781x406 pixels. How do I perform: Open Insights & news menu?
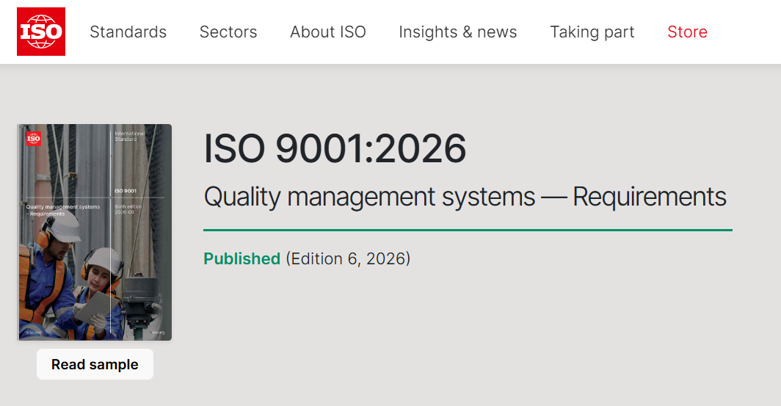[458, 32]
